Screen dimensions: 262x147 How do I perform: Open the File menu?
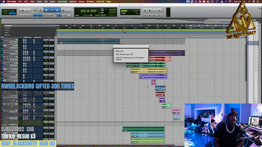pos(20,2)
